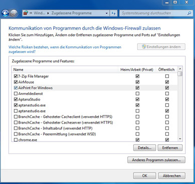Select the Anmeldedienst row text
The height and width of the screenshot is (184, 195).
click(x=31, y=93)
